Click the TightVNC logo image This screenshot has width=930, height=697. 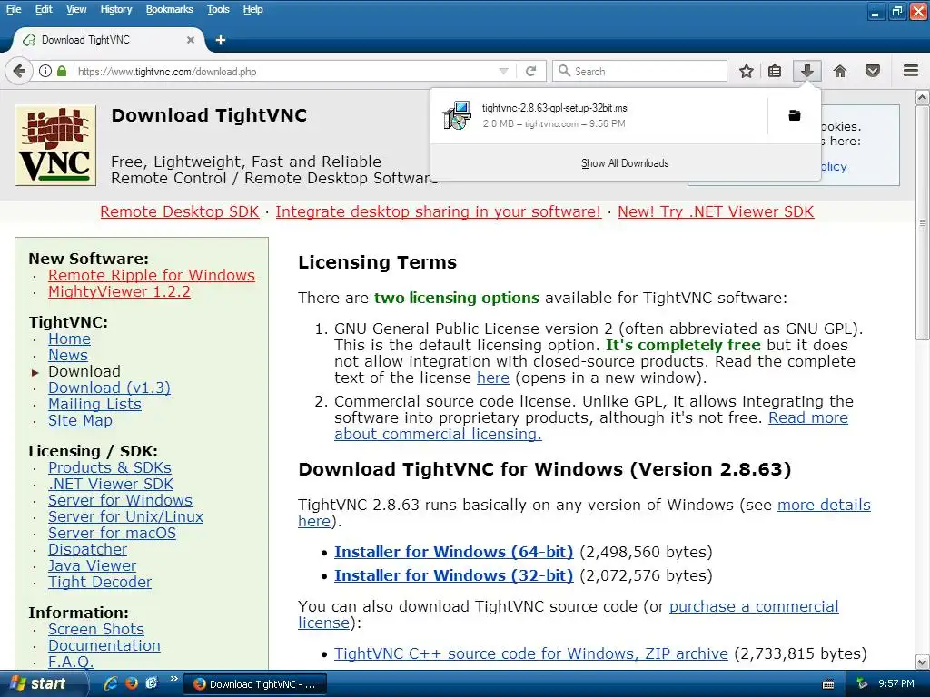coord(55,145)
